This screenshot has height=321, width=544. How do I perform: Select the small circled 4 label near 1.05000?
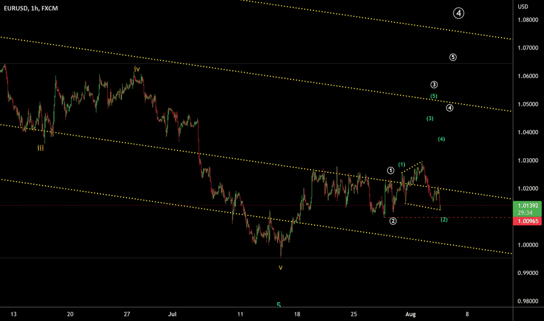[x=449, y=108]
